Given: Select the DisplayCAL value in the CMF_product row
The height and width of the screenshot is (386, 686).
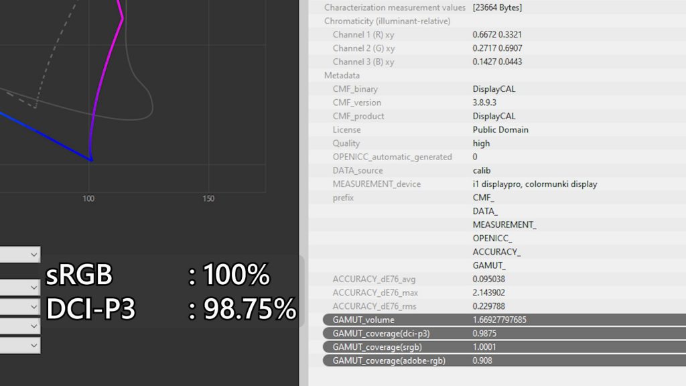Looking at the screenshot, I should tap(494, 116).
